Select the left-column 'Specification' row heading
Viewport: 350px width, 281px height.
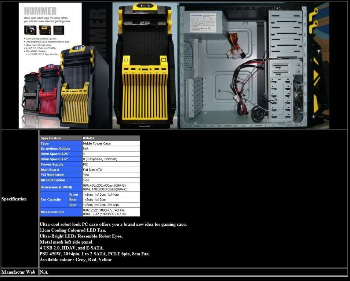[14, 199]
